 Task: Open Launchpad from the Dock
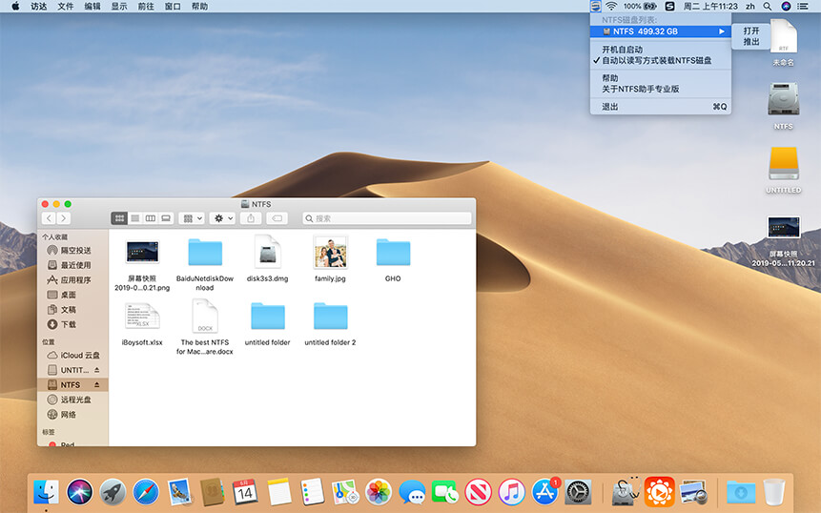(x=113, y=493)
